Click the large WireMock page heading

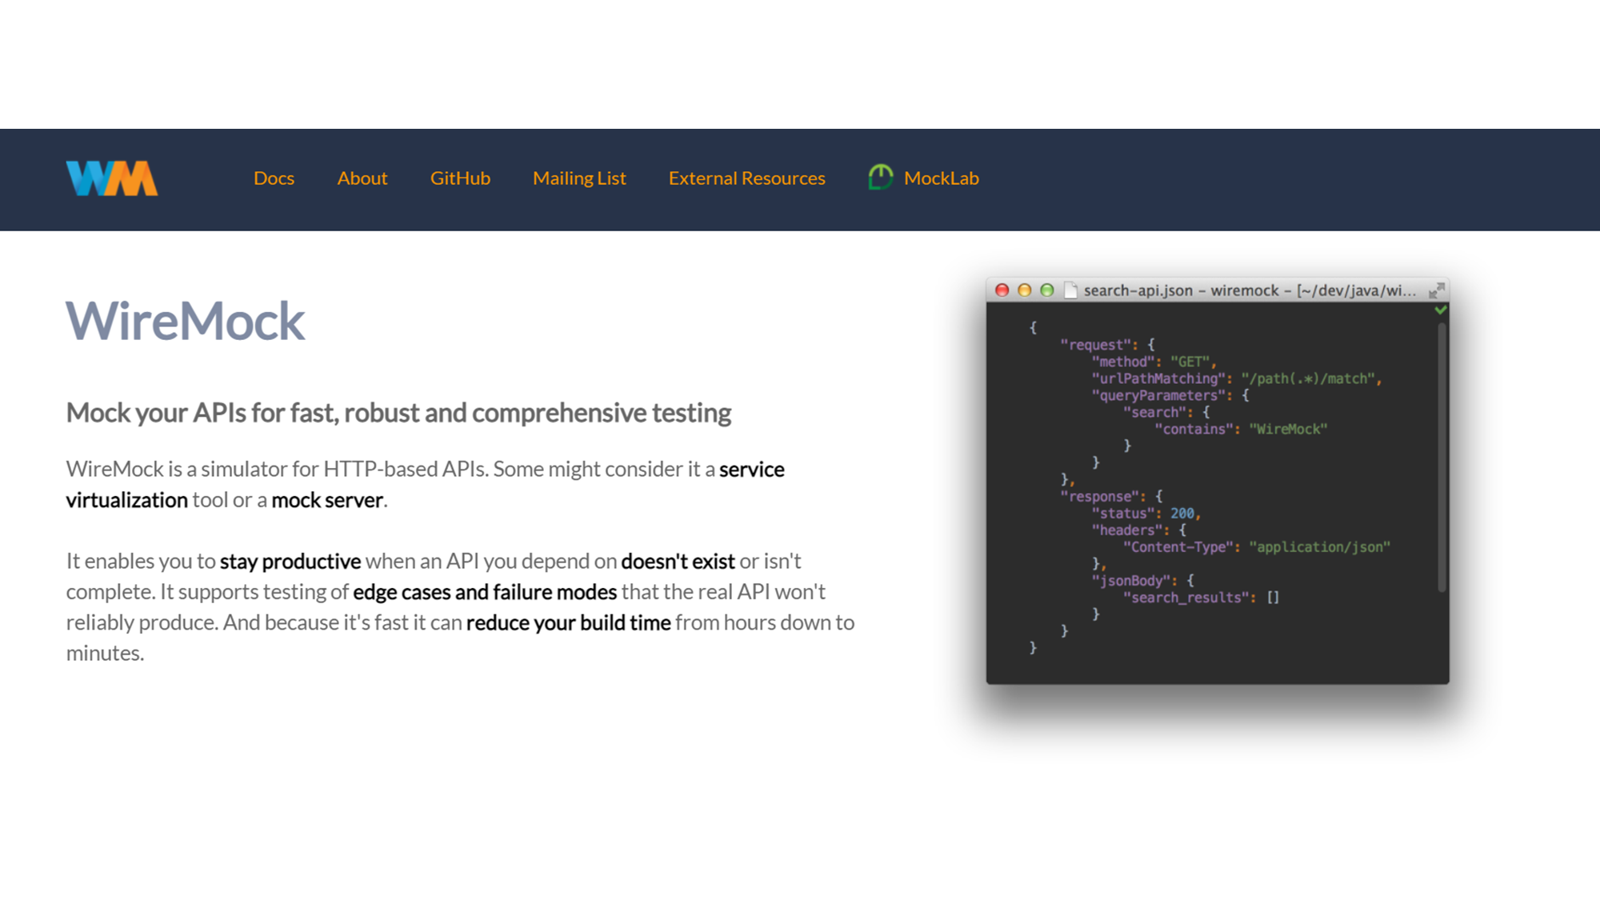pos(185,322)
